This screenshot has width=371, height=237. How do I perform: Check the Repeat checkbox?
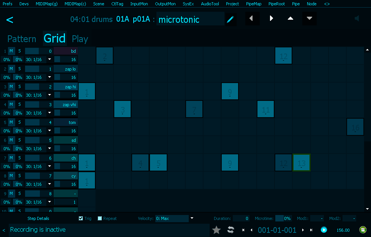(100, 218)
